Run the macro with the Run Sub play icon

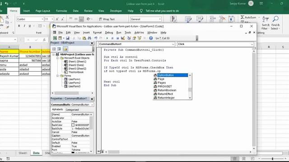click(x=107, y=38)
